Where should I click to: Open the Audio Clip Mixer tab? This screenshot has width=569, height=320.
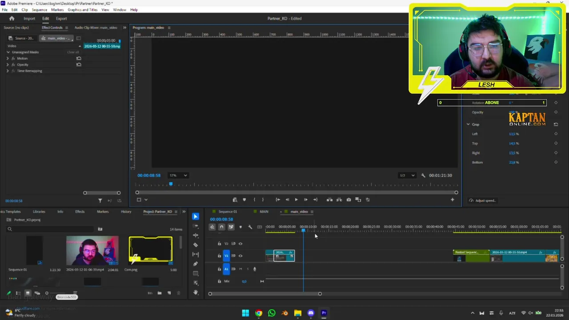coord(96,28)
